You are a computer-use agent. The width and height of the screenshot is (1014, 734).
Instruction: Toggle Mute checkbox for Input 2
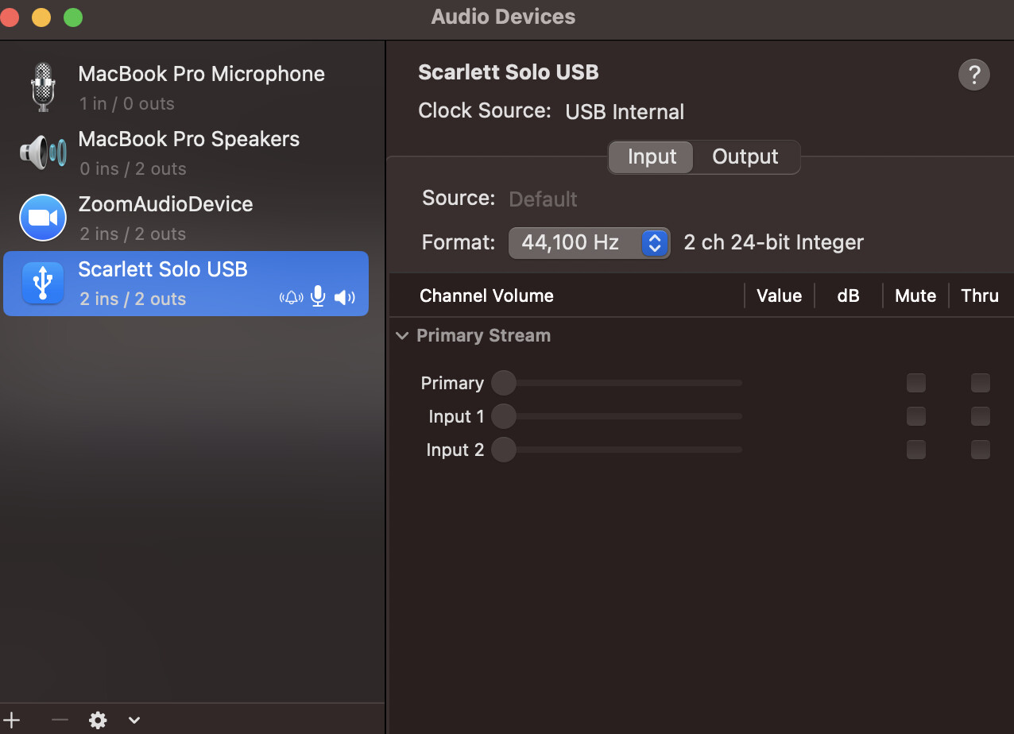916,450
